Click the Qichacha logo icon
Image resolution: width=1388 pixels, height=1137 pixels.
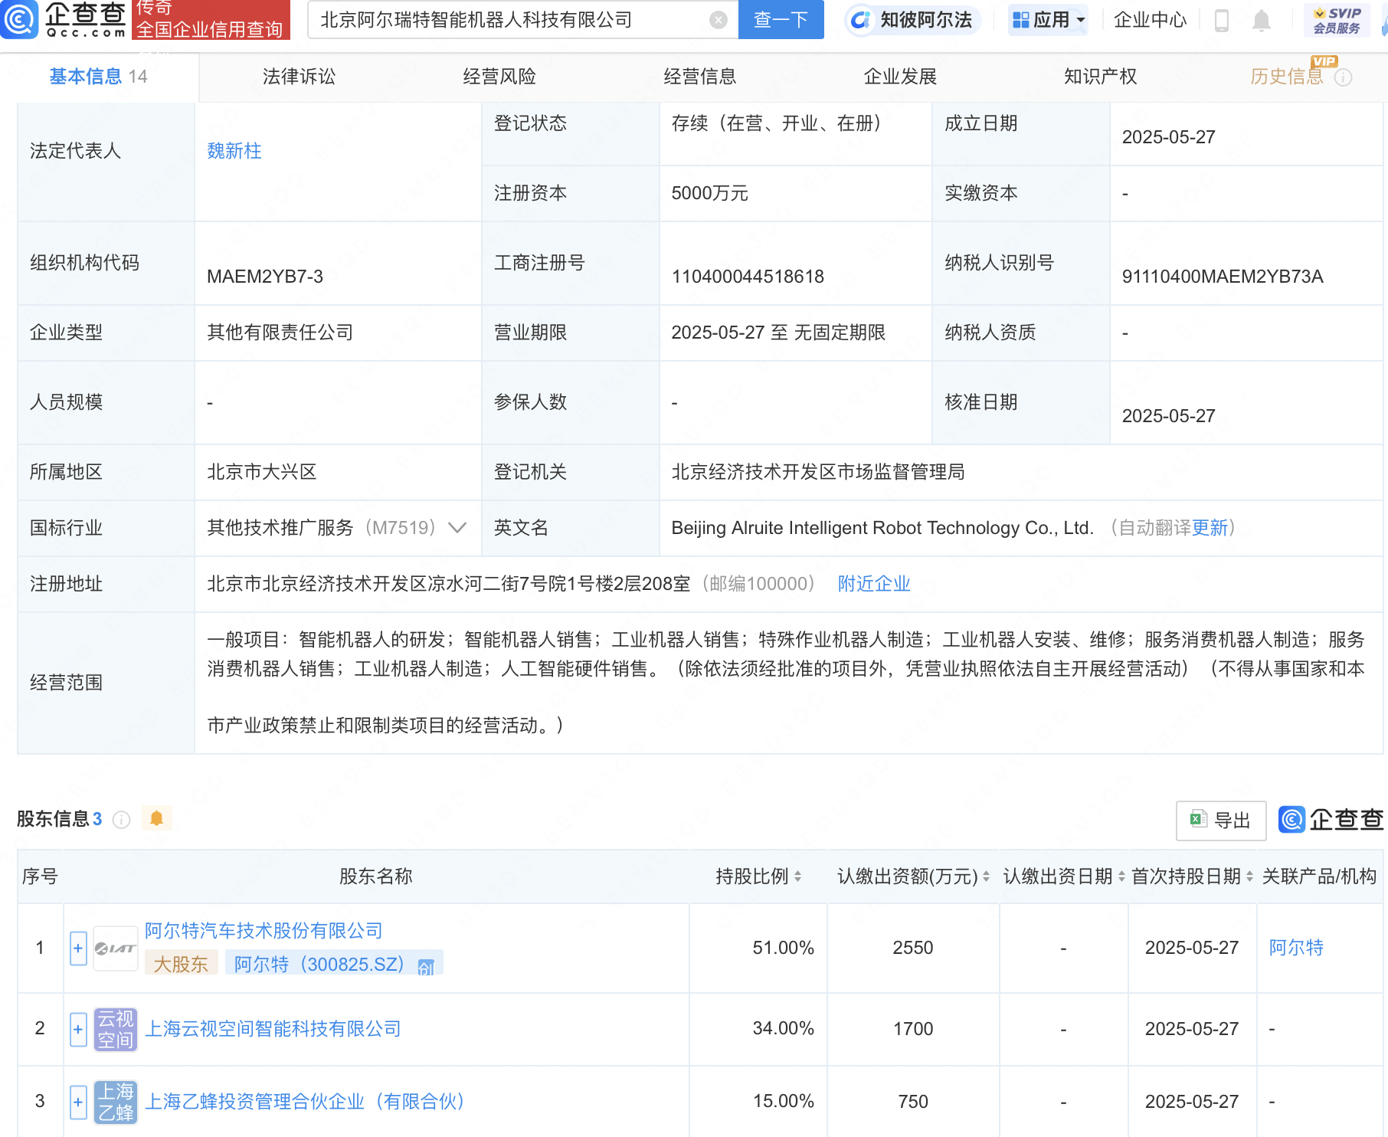[18, 20]
